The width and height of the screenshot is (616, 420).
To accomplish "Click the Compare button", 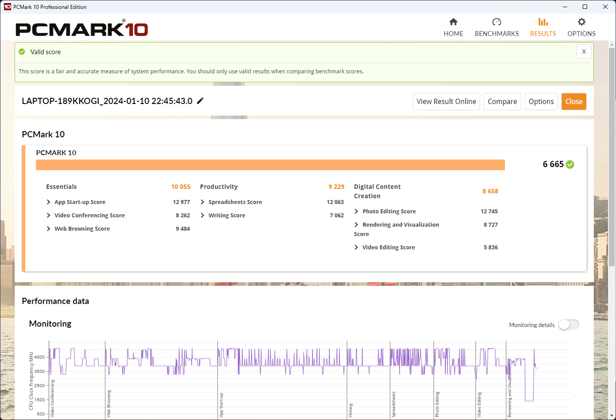I will pos(502,101).
